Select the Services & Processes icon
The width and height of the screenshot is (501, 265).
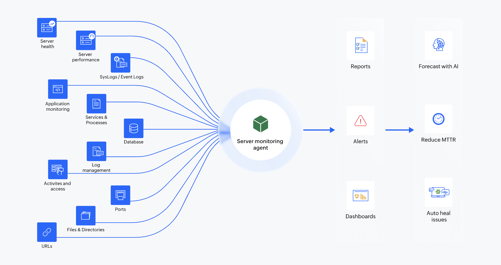[x=96, y=104]
